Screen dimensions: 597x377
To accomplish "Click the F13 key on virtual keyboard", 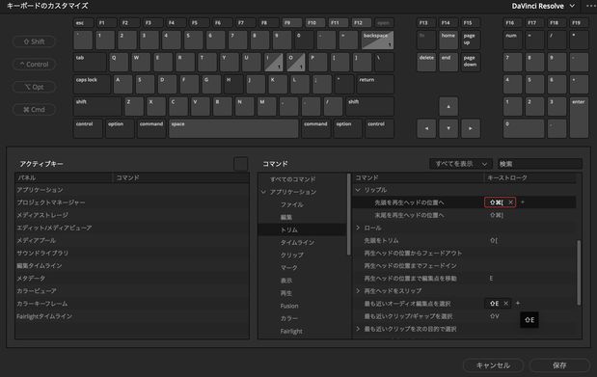I will 426,23.
